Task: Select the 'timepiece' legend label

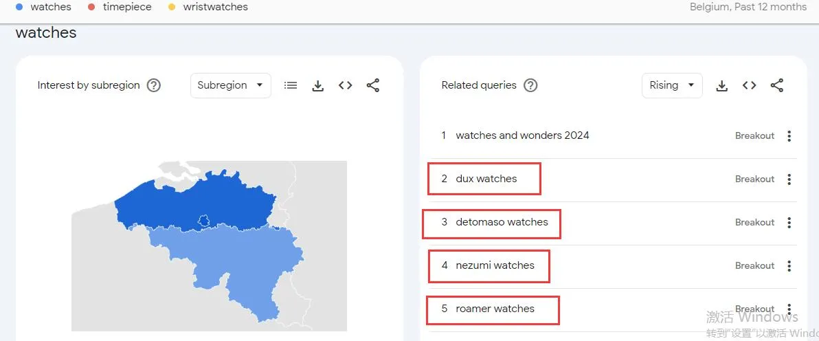Action: [x=127, y=8]
